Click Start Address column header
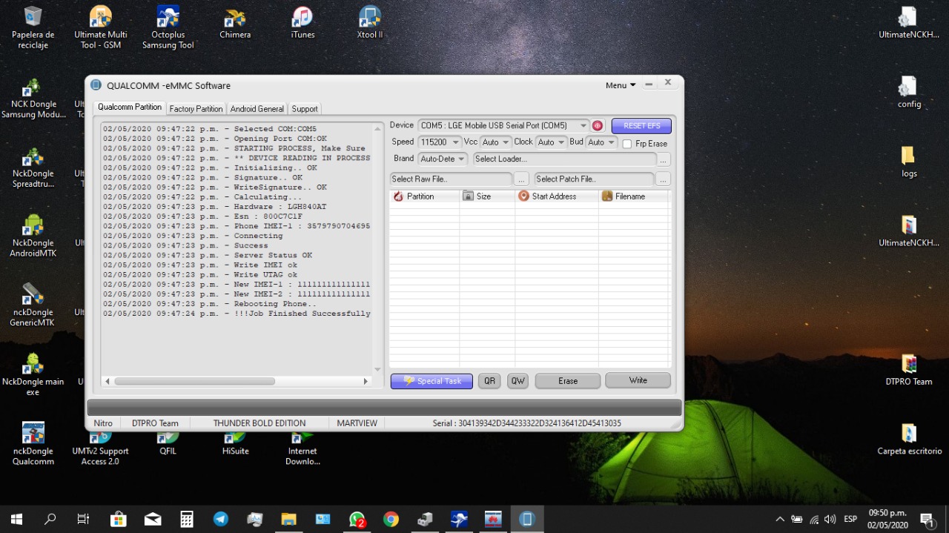The image size is (949, 533). point(557,196)
